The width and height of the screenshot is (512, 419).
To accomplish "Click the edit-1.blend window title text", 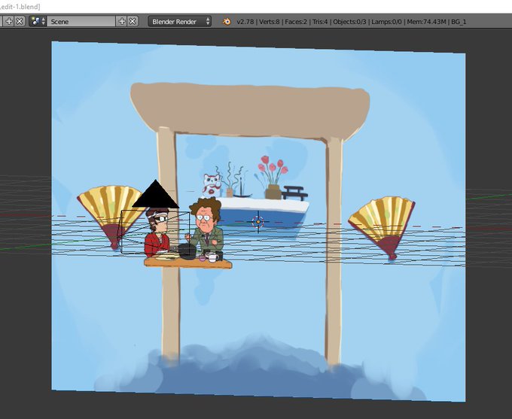I will point(20,7).
